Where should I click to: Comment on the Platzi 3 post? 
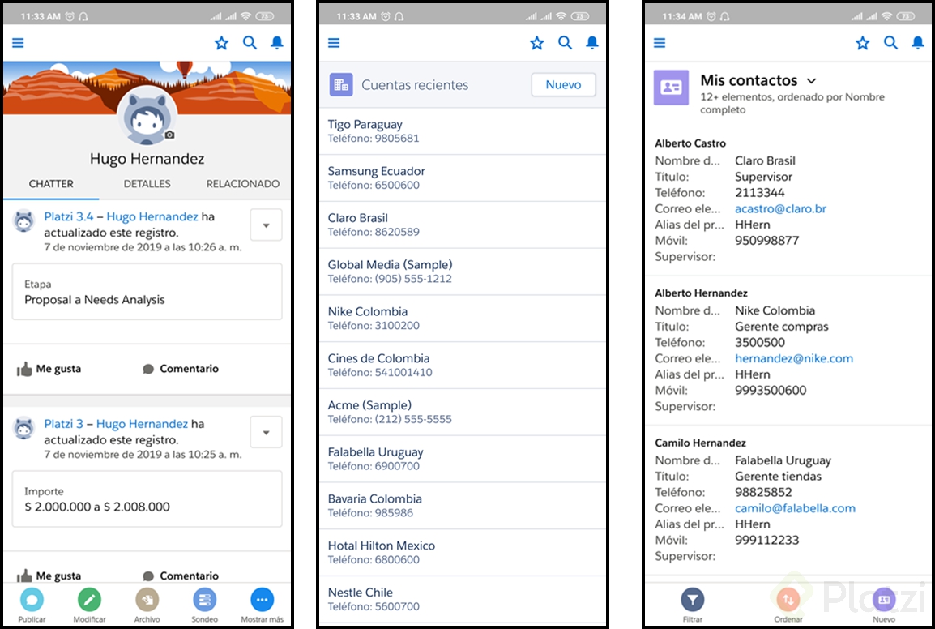coord(181,576)
